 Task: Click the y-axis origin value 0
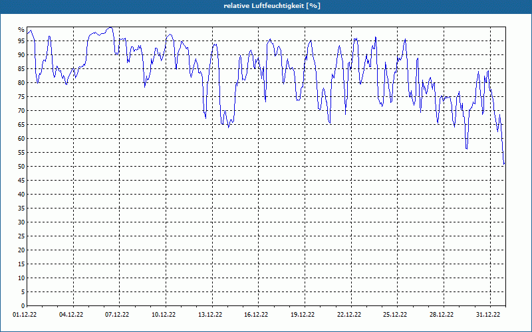pos(23,305)
